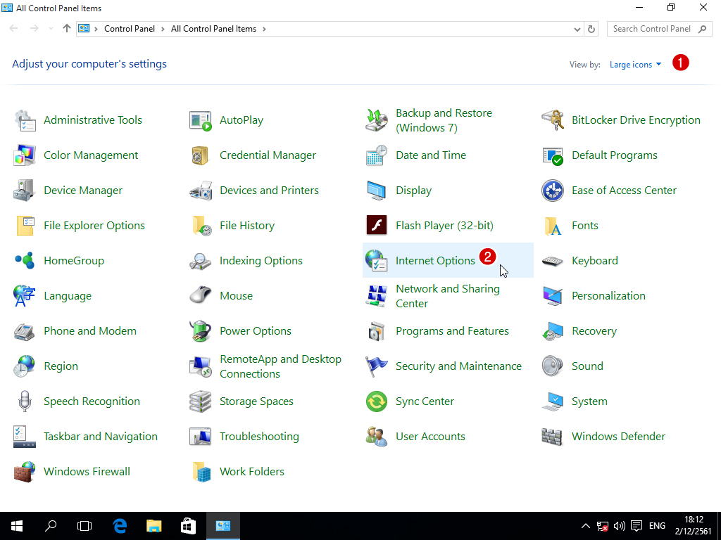Open the Administrative Tools gear icon

pyautogui.click(x=25, y=120)
